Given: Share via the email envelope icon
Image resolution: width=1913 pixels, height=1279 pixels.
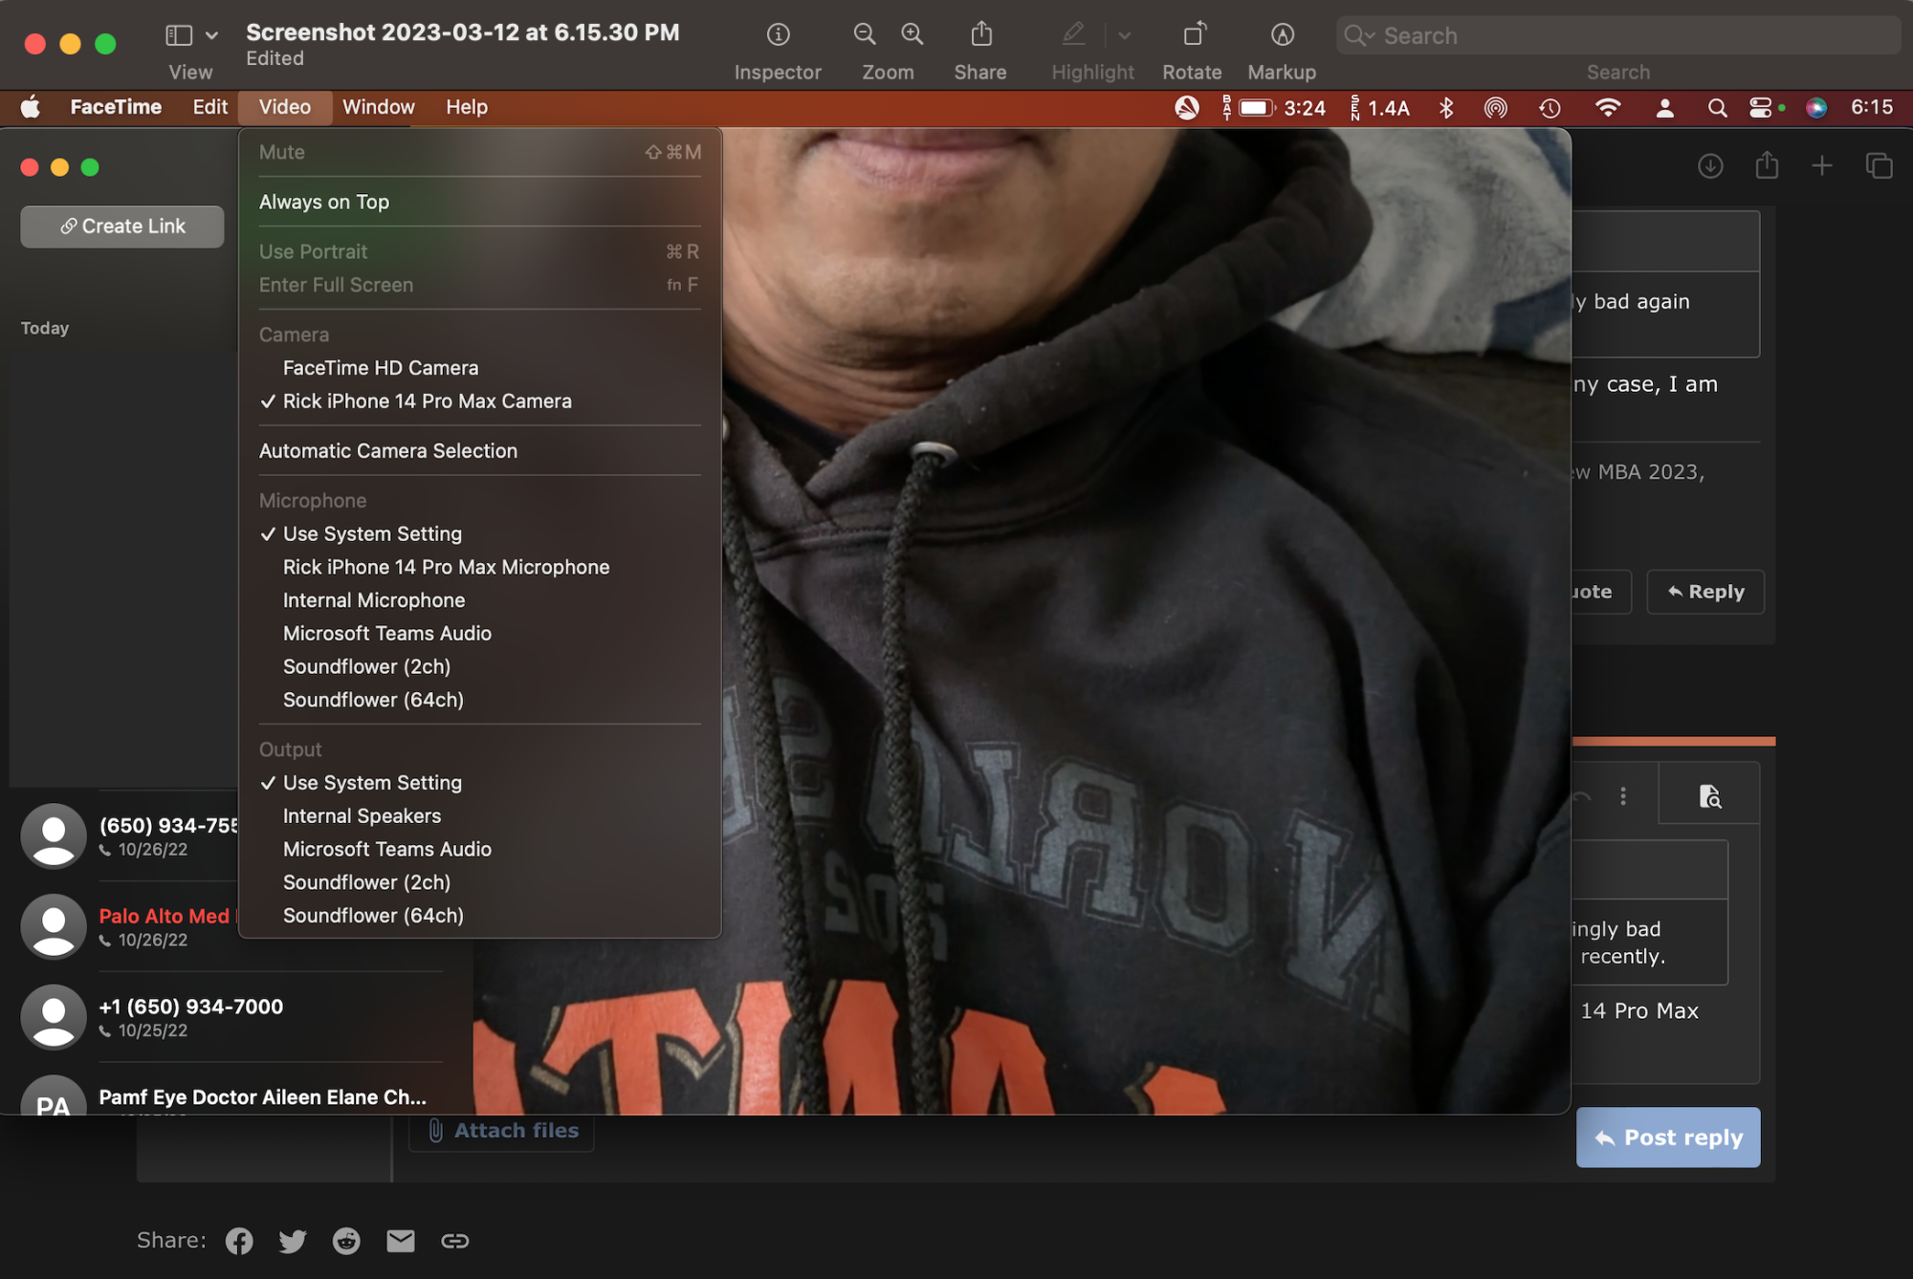Looking at the screenshot, I should tap(401, 1241).
